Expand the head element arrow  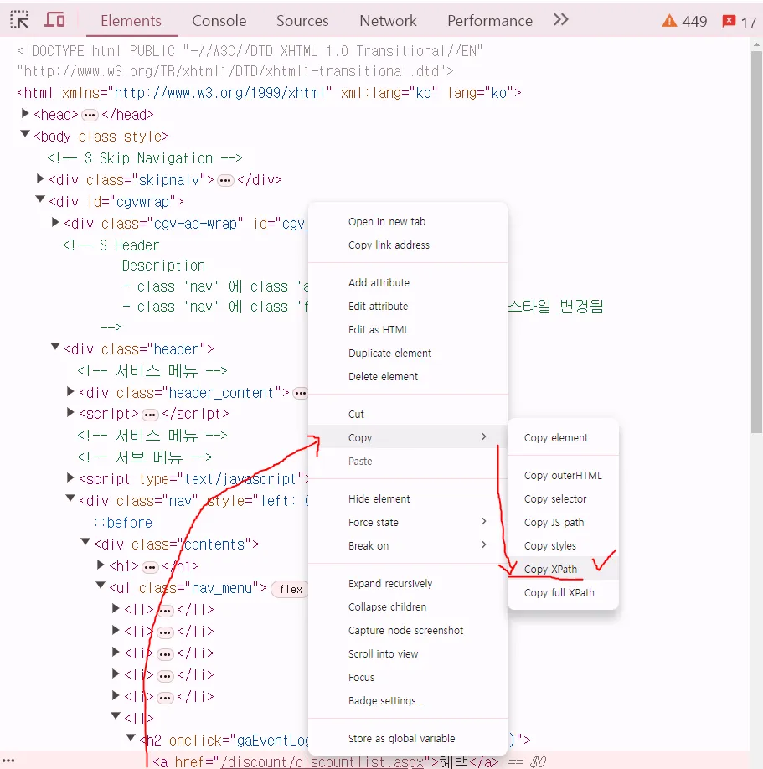pyautogui.click(x=25, y=114)
